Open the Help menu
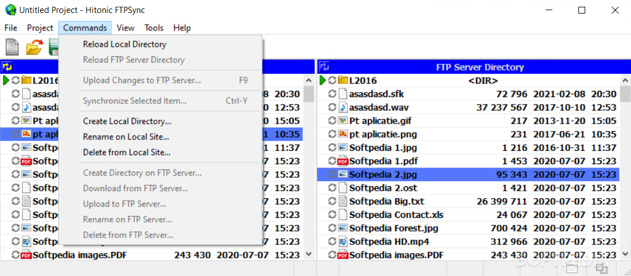 (182, 28)
